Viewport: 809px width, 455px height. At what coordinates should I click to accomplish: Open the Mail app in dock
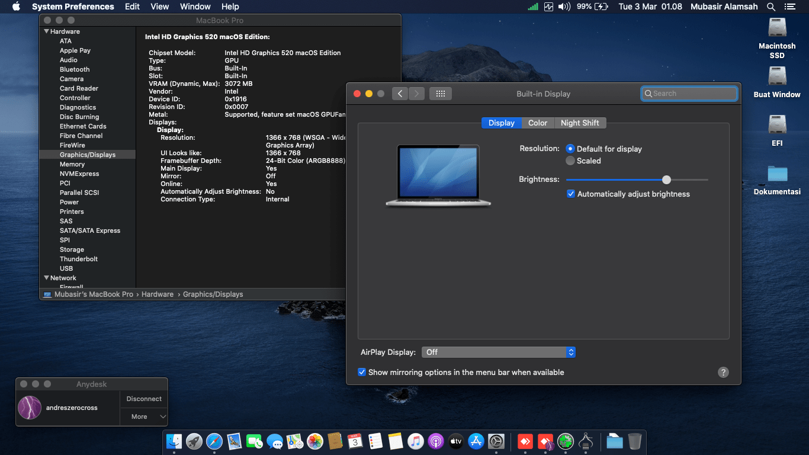click(235, 441)
